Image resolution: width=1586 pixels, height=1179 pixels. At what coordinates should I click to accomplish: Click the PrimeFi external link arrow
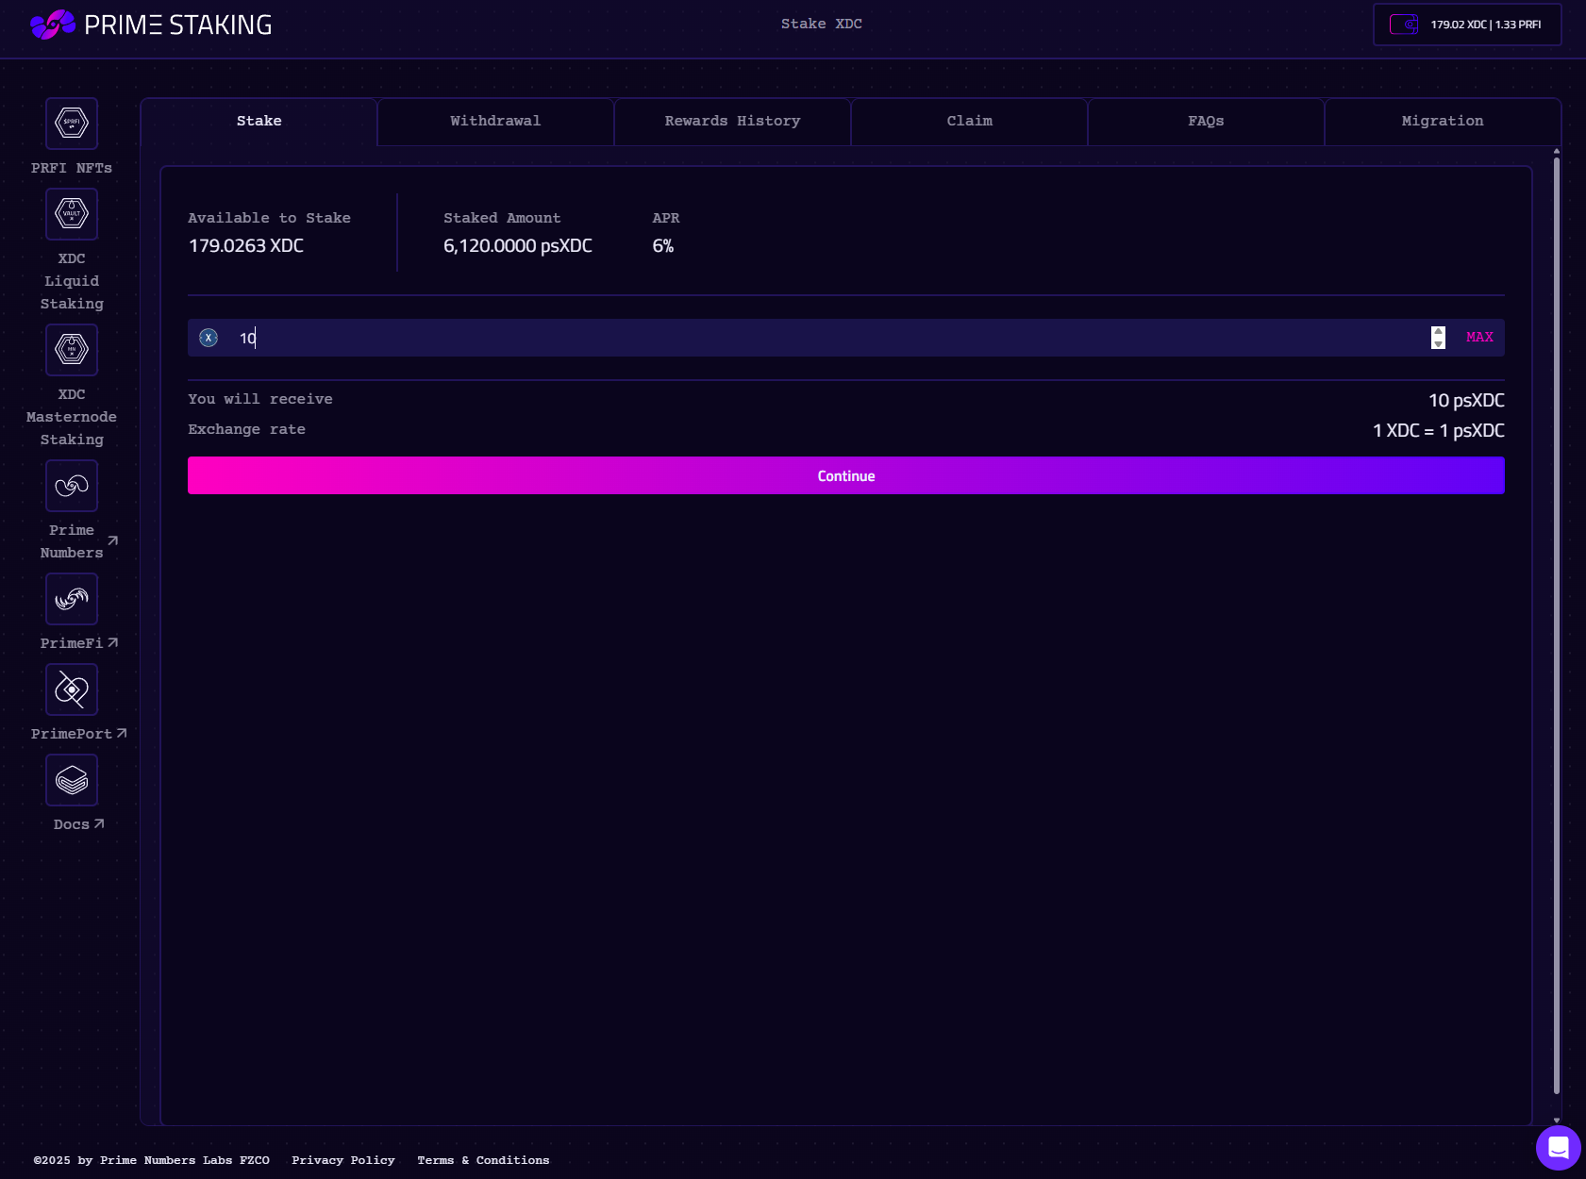pos(113,642)
